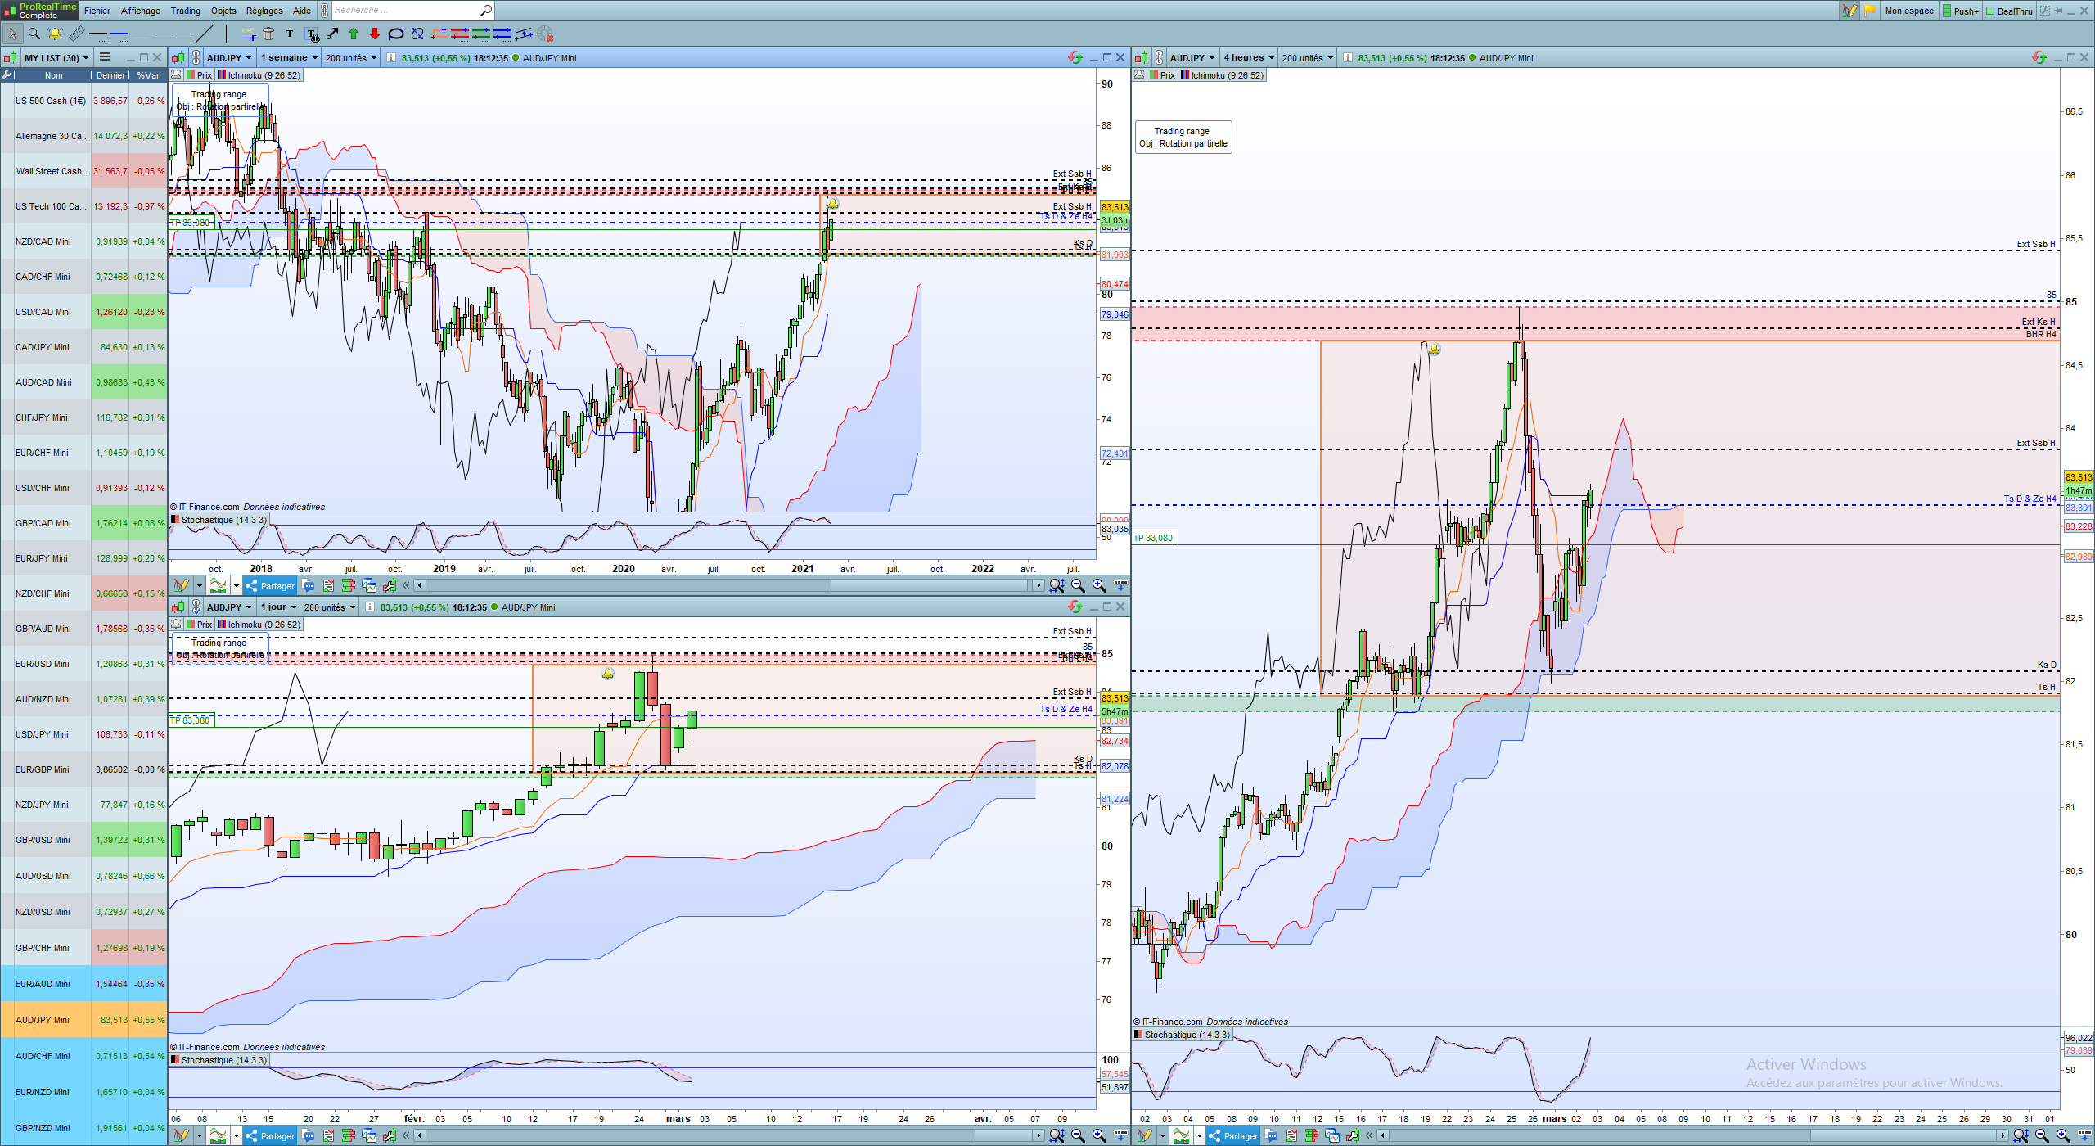Open the Réglages menu
This screenshot has width=2095, height=1146.
coord(264,11)
